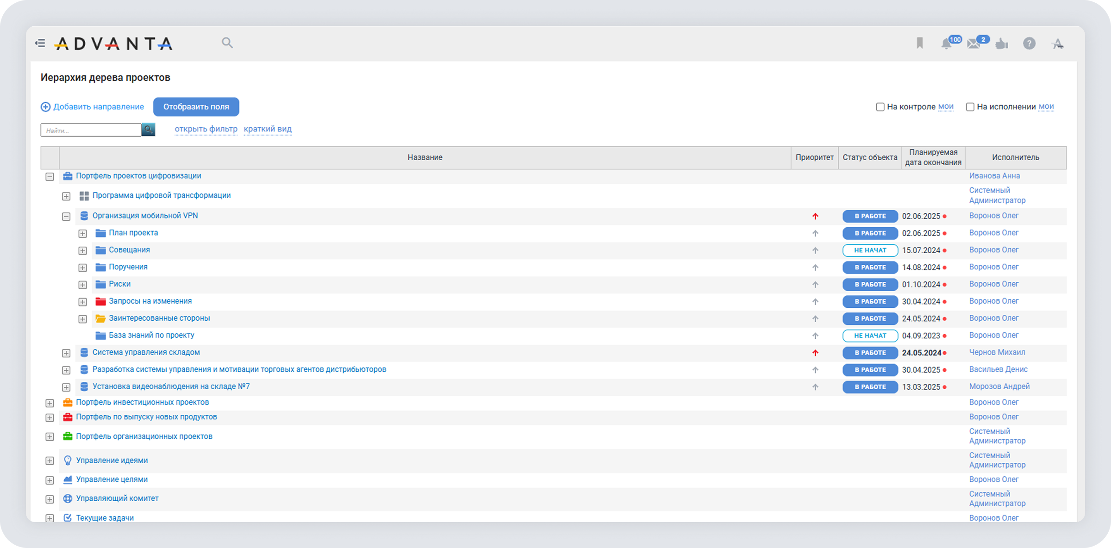Click the Отобразить поля button
Viewport: 1111px width, 548px height.
(x=196, y=107)
